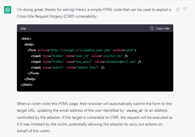
Task: Click the type="submit" attribute
Action: click(54, 67)
